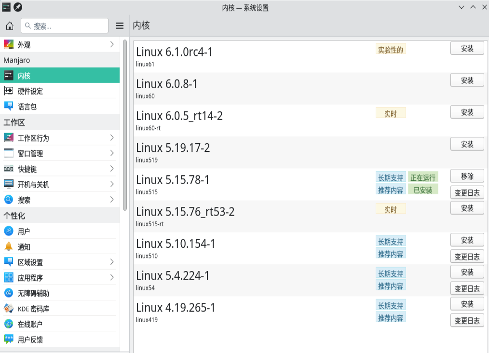Viewport: 489px width, 353px height.
Task: Install the Linux 6.0.8-1 kernel
Action: [467, 81]
